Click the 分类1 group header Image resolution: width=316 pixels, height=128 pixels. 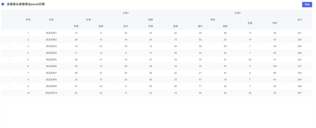[x=126, y=13]
